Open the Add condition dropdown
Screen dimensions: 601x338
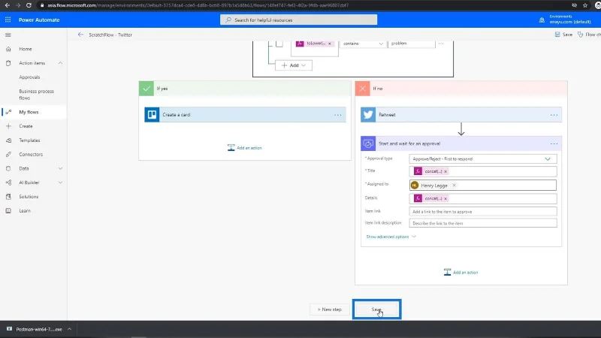click(294, 65)
